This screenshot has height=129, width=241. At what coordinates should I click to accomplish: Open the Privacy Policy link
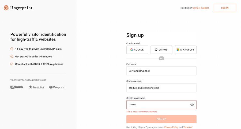[x=171, y=127]
